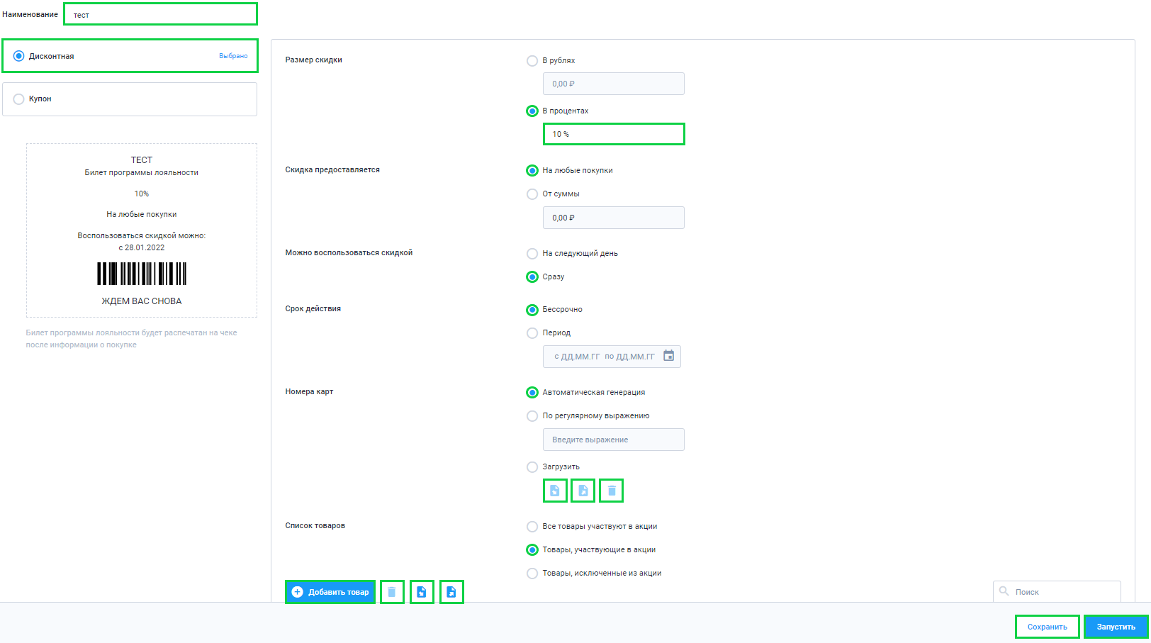The image size is (1151, 643).
Task: Click the export products file icon
Action: point(451,592)
